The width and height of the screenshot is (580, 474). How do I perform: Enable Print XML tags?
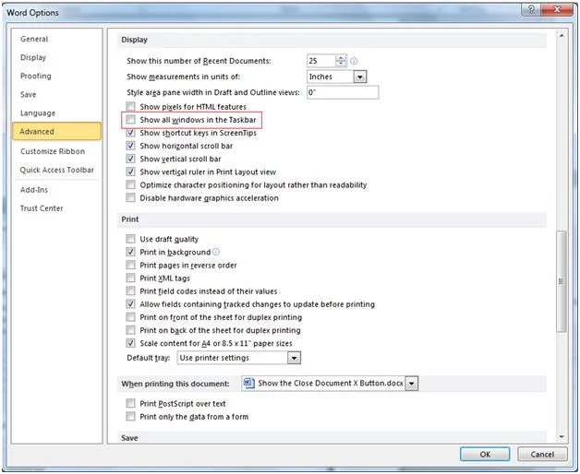(x=130, y=278)
